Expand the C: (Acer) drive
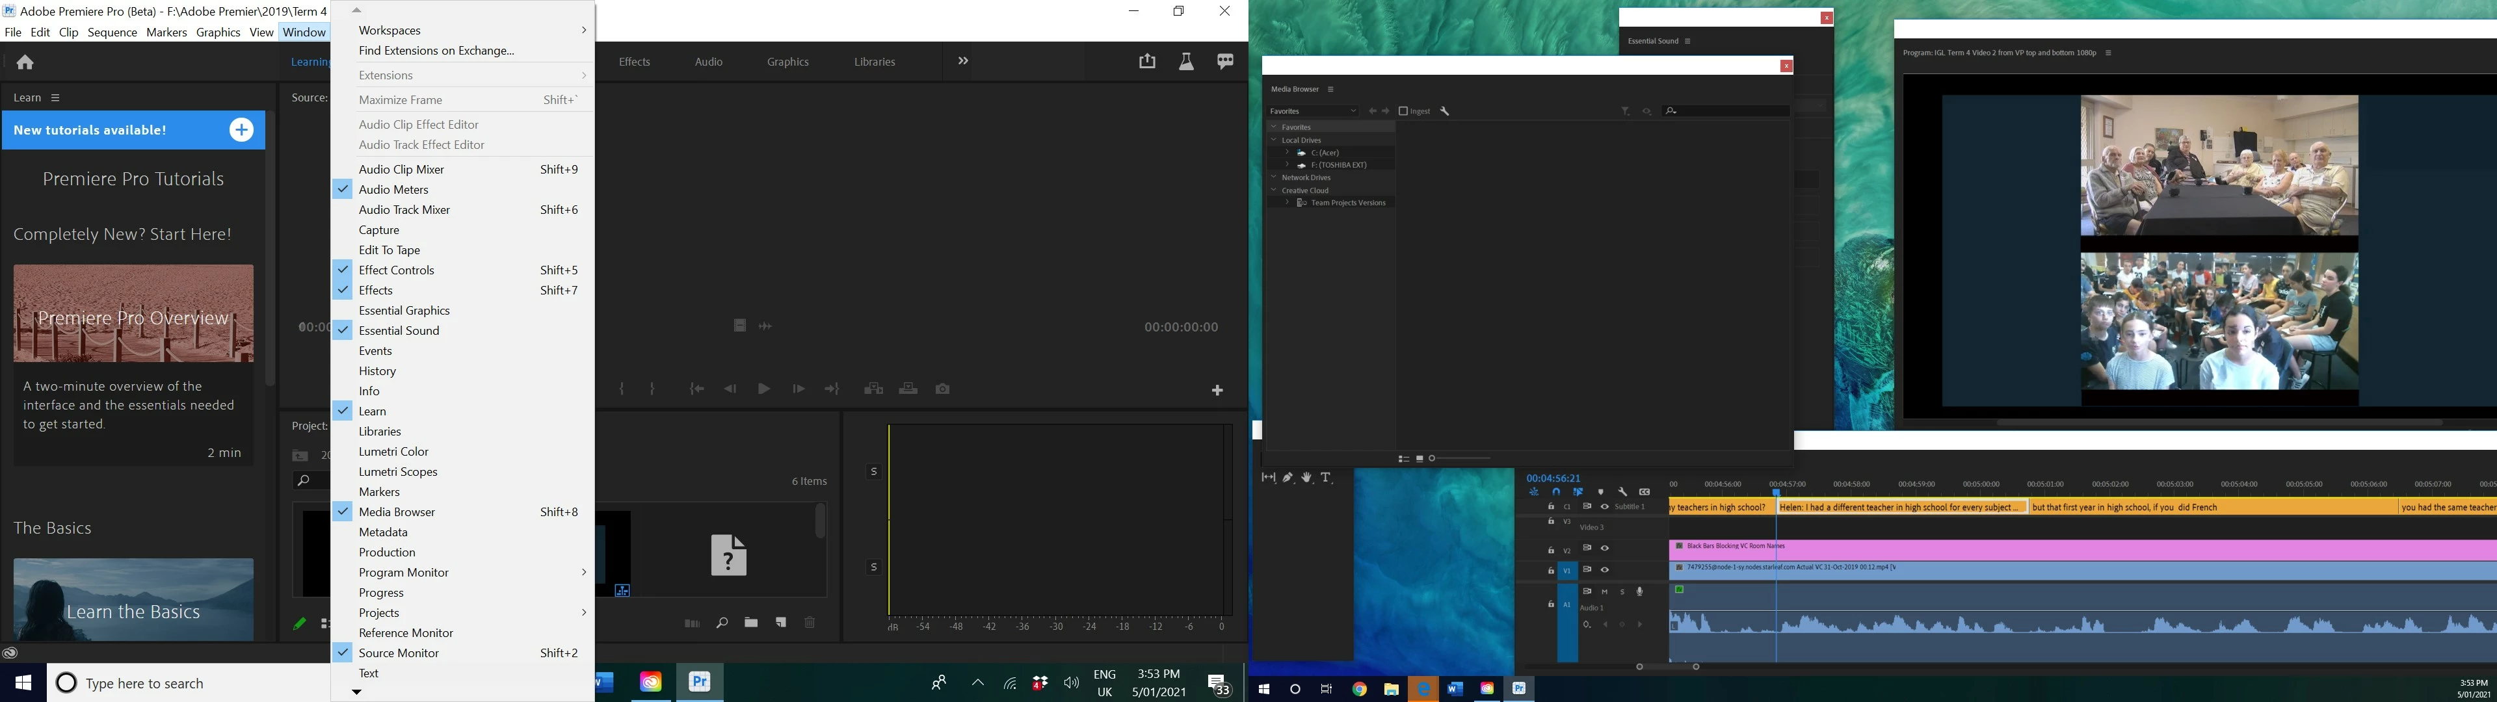Viewport: 2497px width, 702px height. point(1288,152)
